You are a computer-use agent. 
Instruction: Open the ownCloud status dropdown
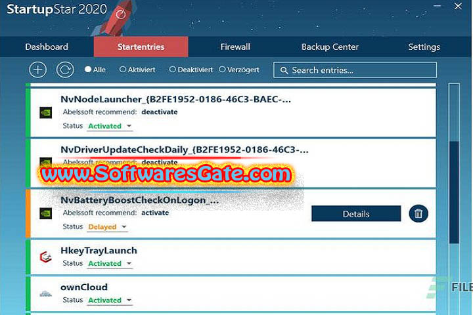point(110,300)
